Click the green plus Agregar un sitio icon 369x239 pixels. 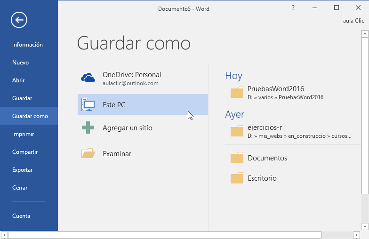point(88,127)
